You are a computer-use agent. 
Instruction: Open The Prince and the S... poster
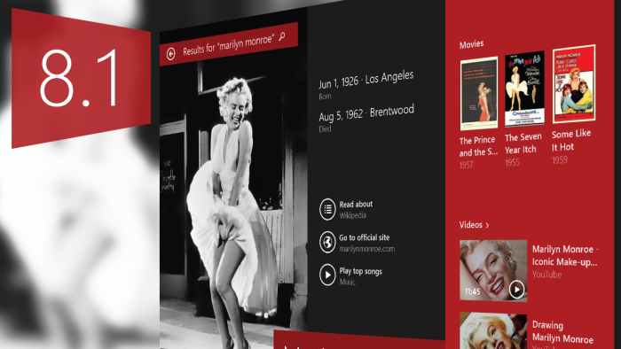pos(479,93)
